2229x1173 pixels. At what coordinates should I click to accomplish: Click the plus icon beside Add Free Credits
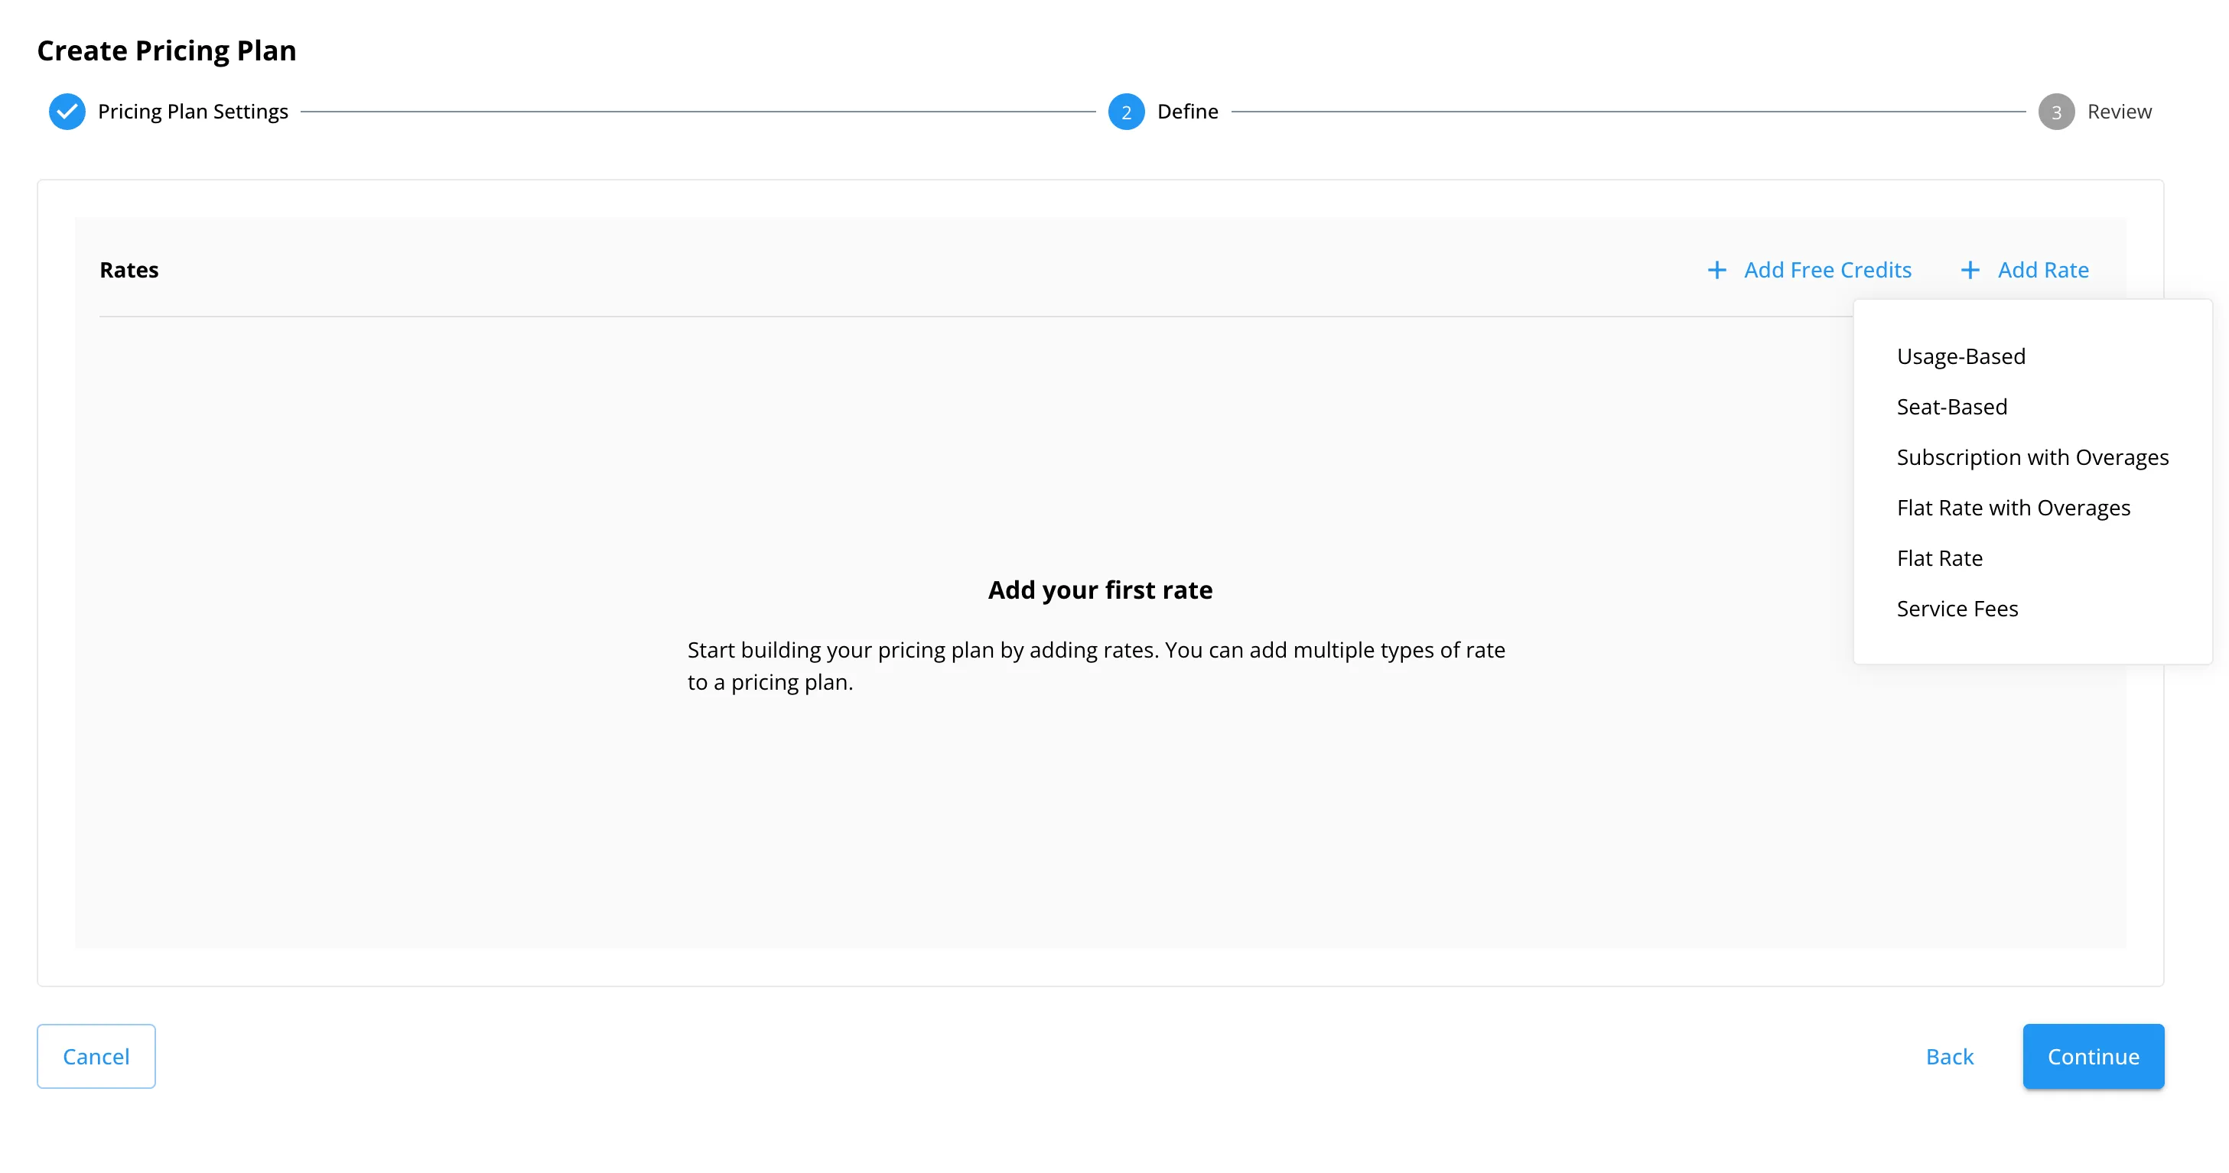1716,270
